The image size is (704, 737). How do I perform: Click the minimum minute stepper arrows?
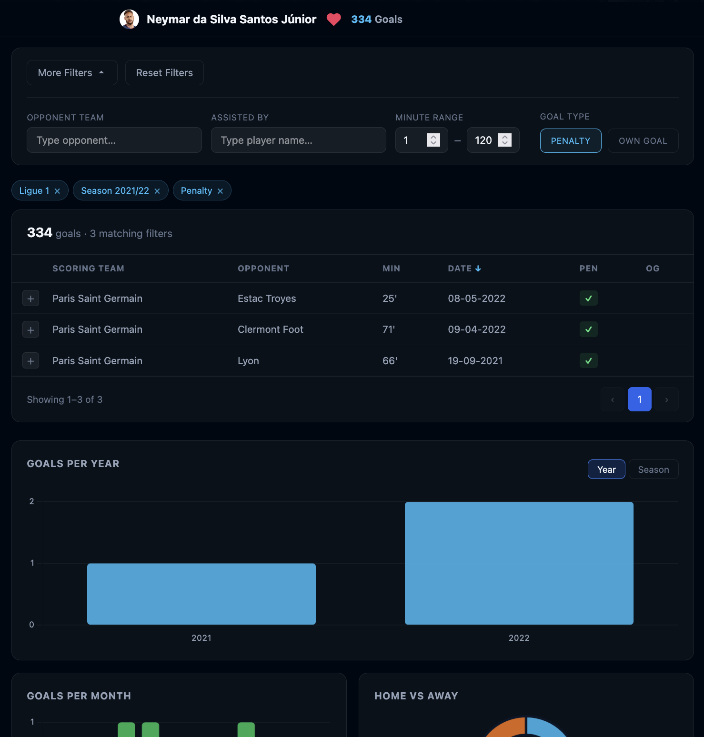pyautogui.click(x=433, y=140)
